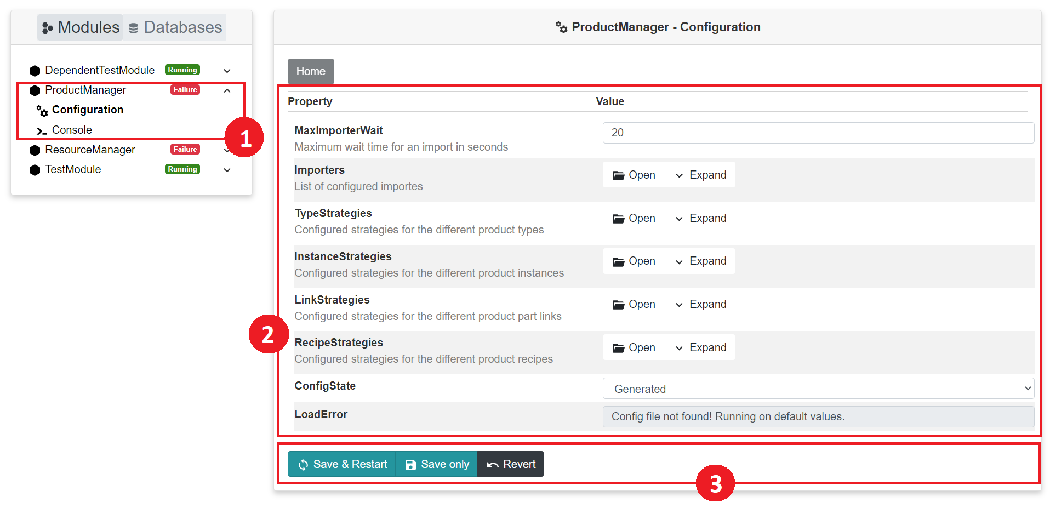Viewport: 1050px width, 508px height.
Task: Click the folder icon for InstanceStrategies
Action: pos(618,261)
